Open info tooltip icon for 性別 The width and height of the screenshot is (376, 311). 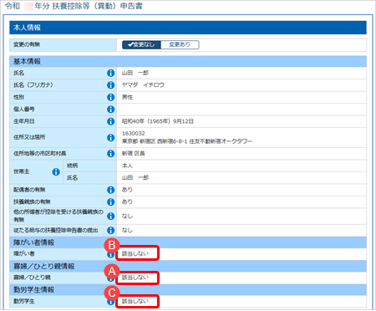[x=111, y=97]
